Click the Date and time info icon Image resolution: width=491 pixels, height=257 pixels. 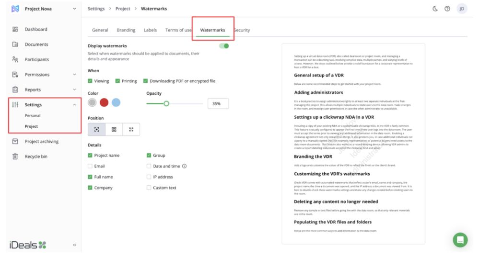185,166
